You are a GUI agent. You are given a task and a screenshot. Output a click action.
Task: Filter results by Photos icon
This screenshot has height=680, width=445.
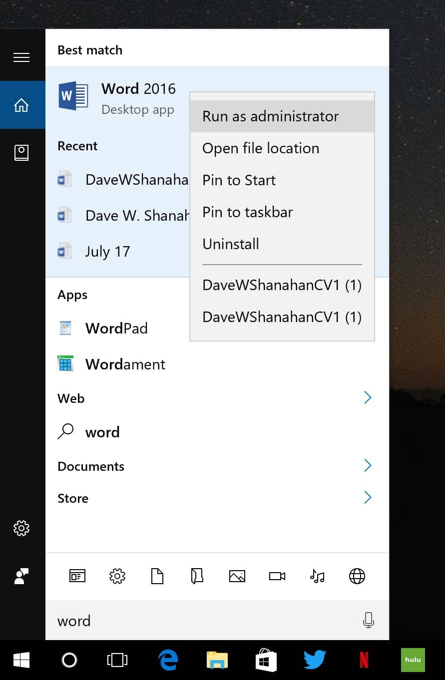(x=237, y=576)
